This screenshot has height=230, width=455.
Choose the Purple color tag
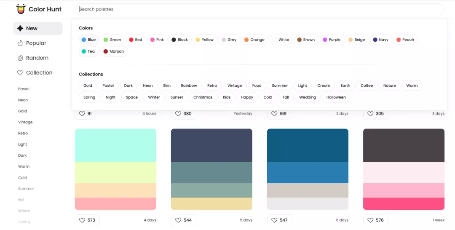(332, 40)
